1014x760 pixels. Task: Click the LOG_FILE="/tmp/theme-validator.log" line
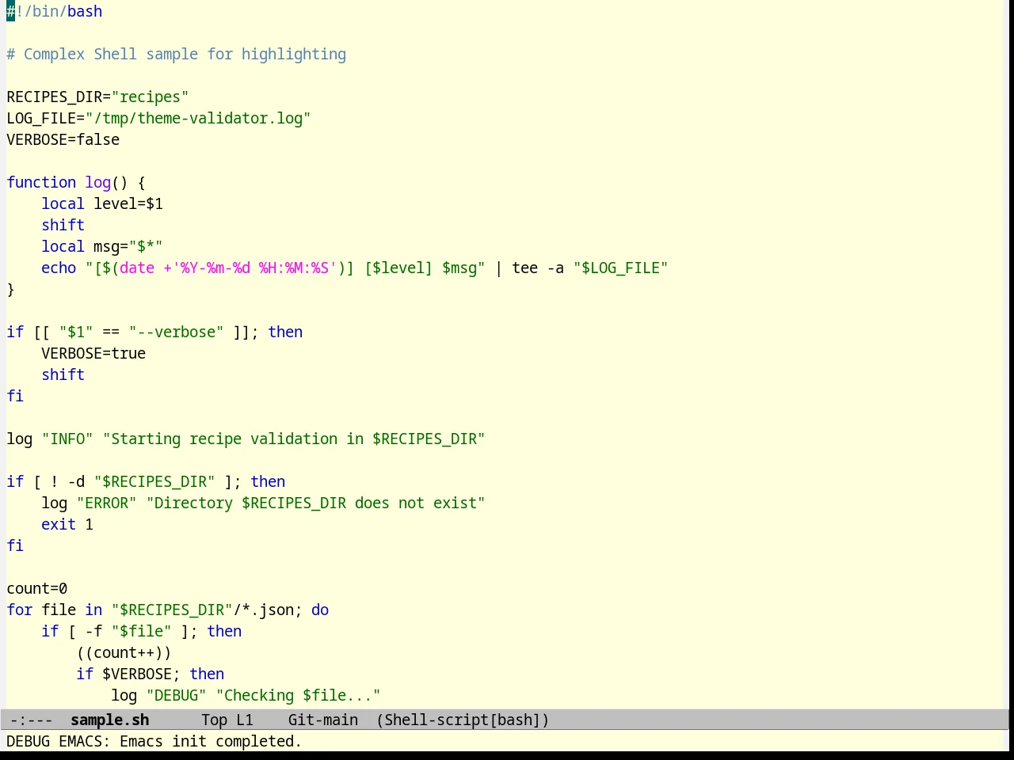pos(158,118)
